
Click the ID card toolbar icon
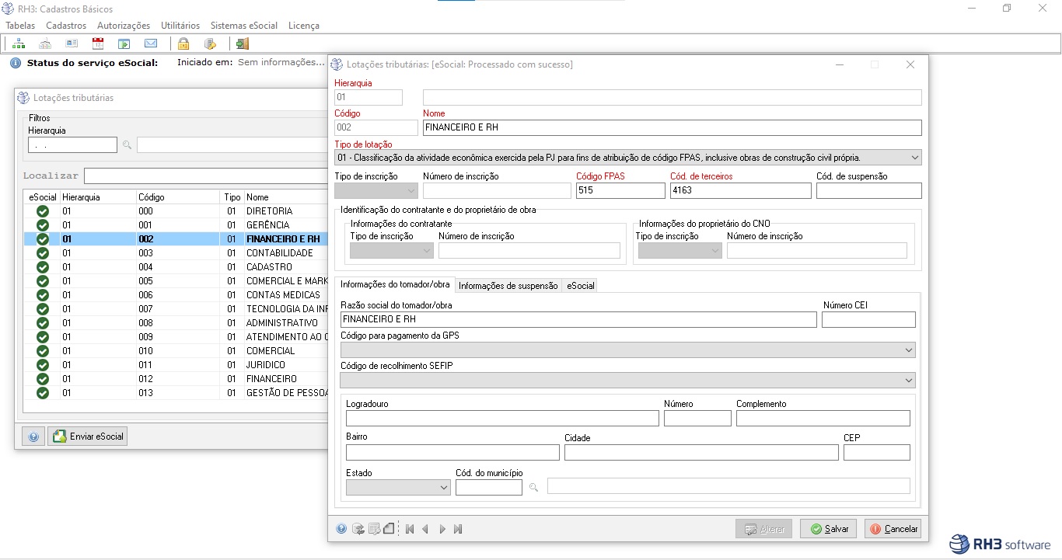point(72,43)
